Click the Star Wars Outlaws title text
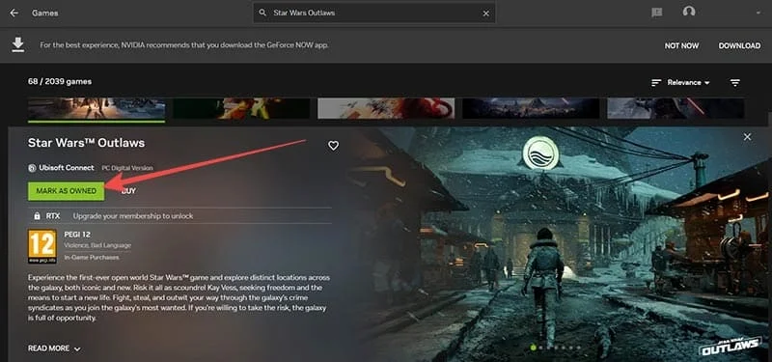The image size is (772, 362). pyautogui.click(x=86, y=143)
